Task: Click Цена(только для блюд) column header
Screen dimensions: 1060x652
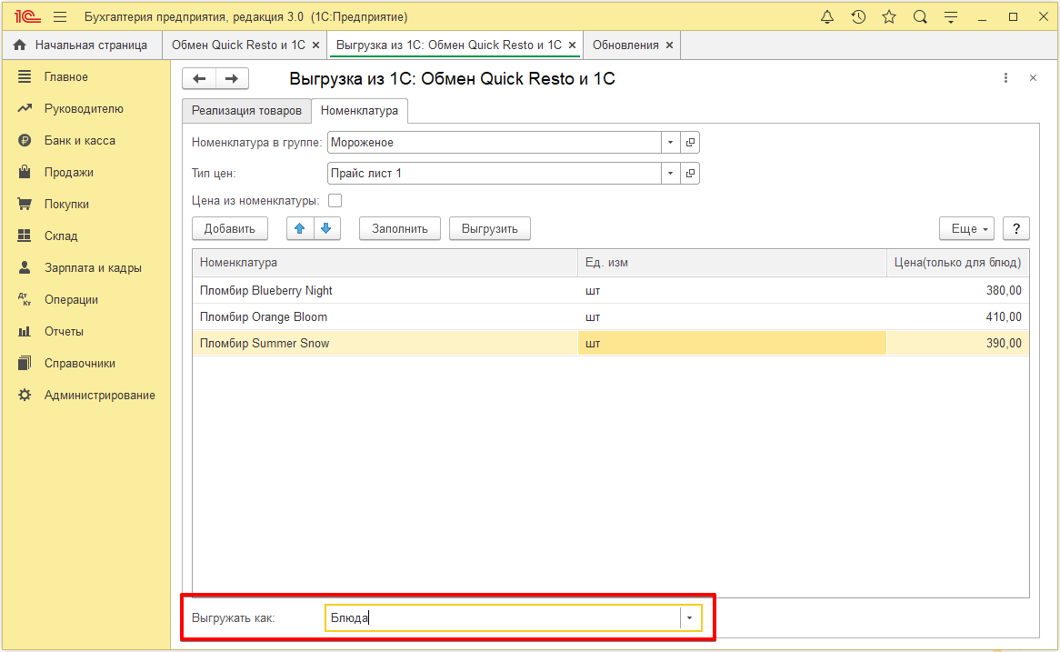Action: pos(957,263)
